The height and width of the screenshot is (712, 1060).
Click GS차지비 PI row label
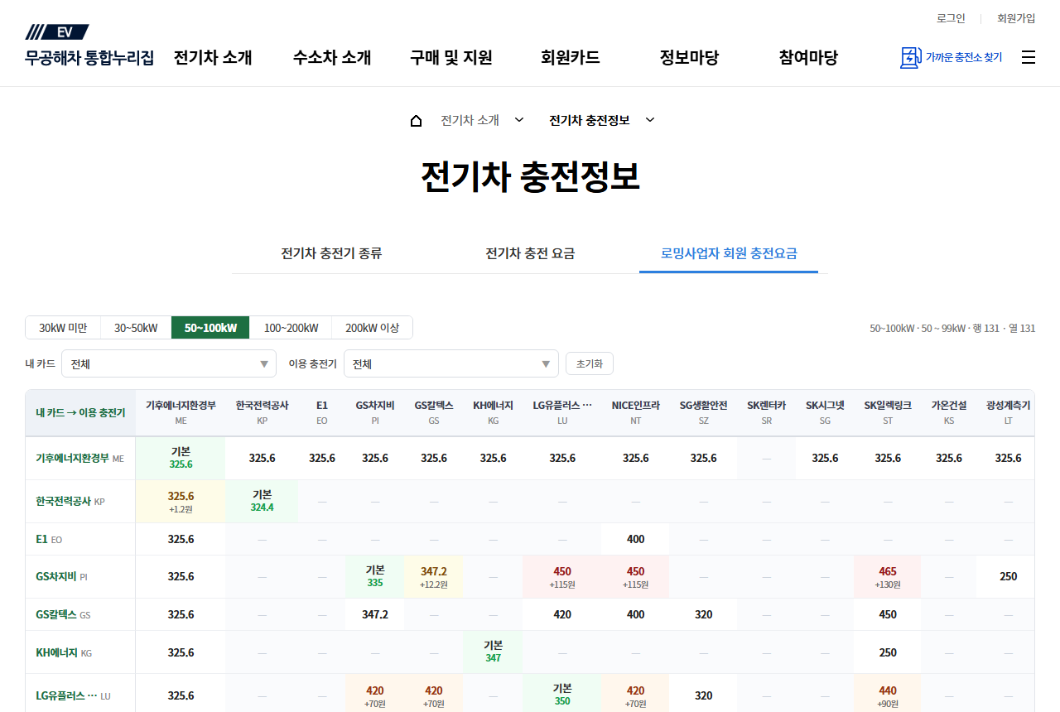pos(80,576)
